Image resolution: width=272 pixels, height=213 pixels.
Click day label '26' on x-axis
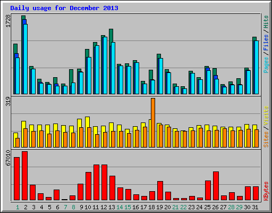215,207
